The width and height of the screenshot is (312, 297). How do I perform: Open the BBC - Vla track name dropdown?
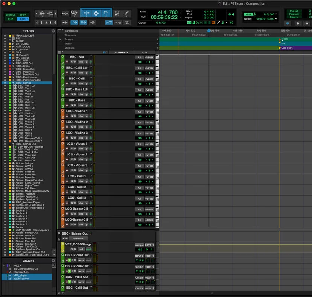pyautogui.click(x=91, y=56)
